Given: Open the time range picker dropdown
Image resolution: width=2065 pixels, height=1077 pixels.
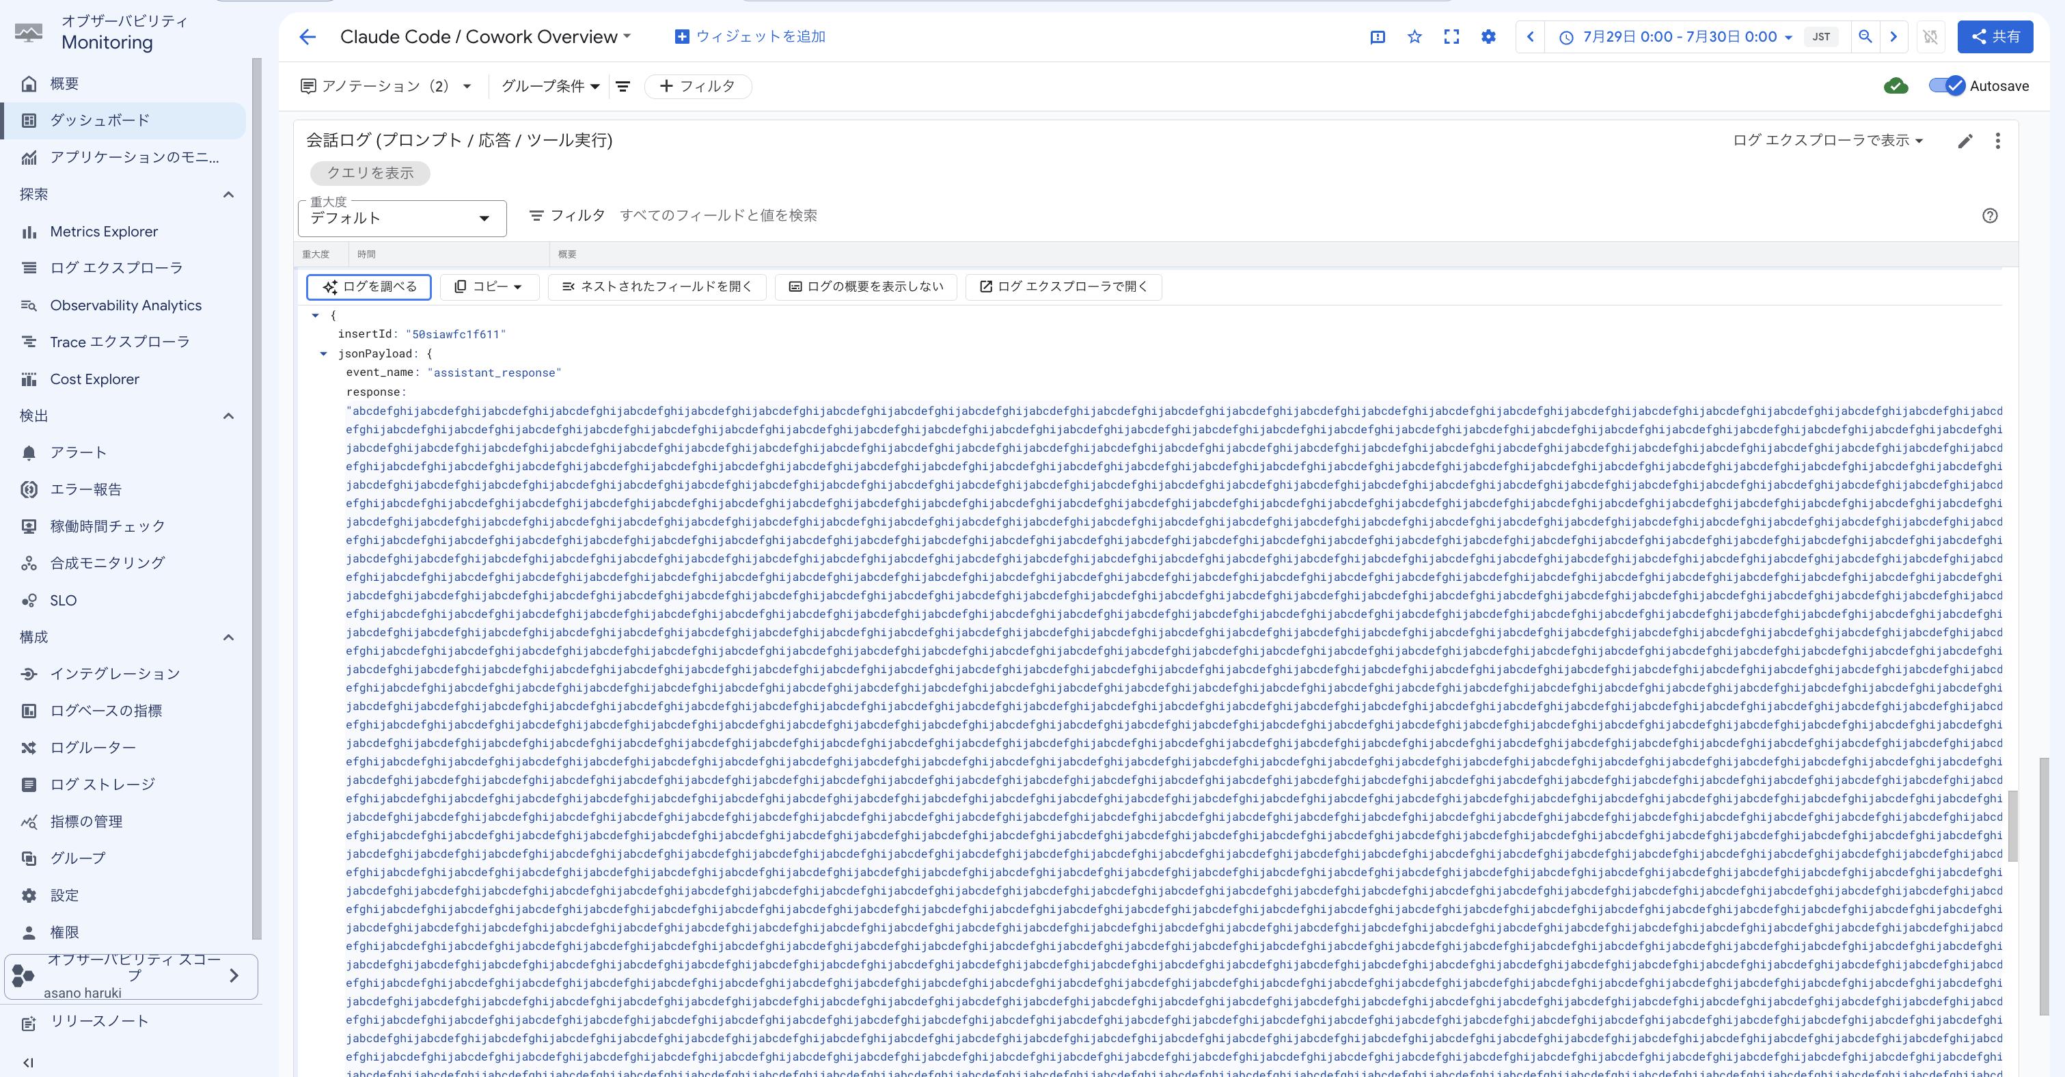Looking at the screenshot, I should tap(1676, 37).
